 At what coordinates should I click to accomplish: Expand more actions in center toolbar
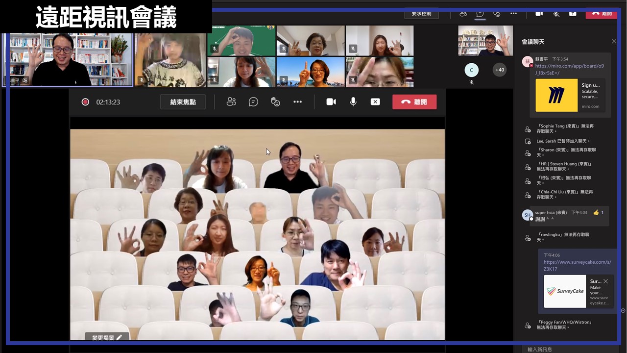click(297, 102)
